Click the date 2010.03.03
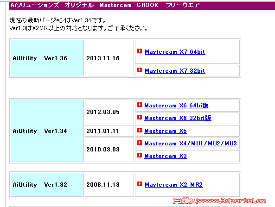 coord(103,150)
